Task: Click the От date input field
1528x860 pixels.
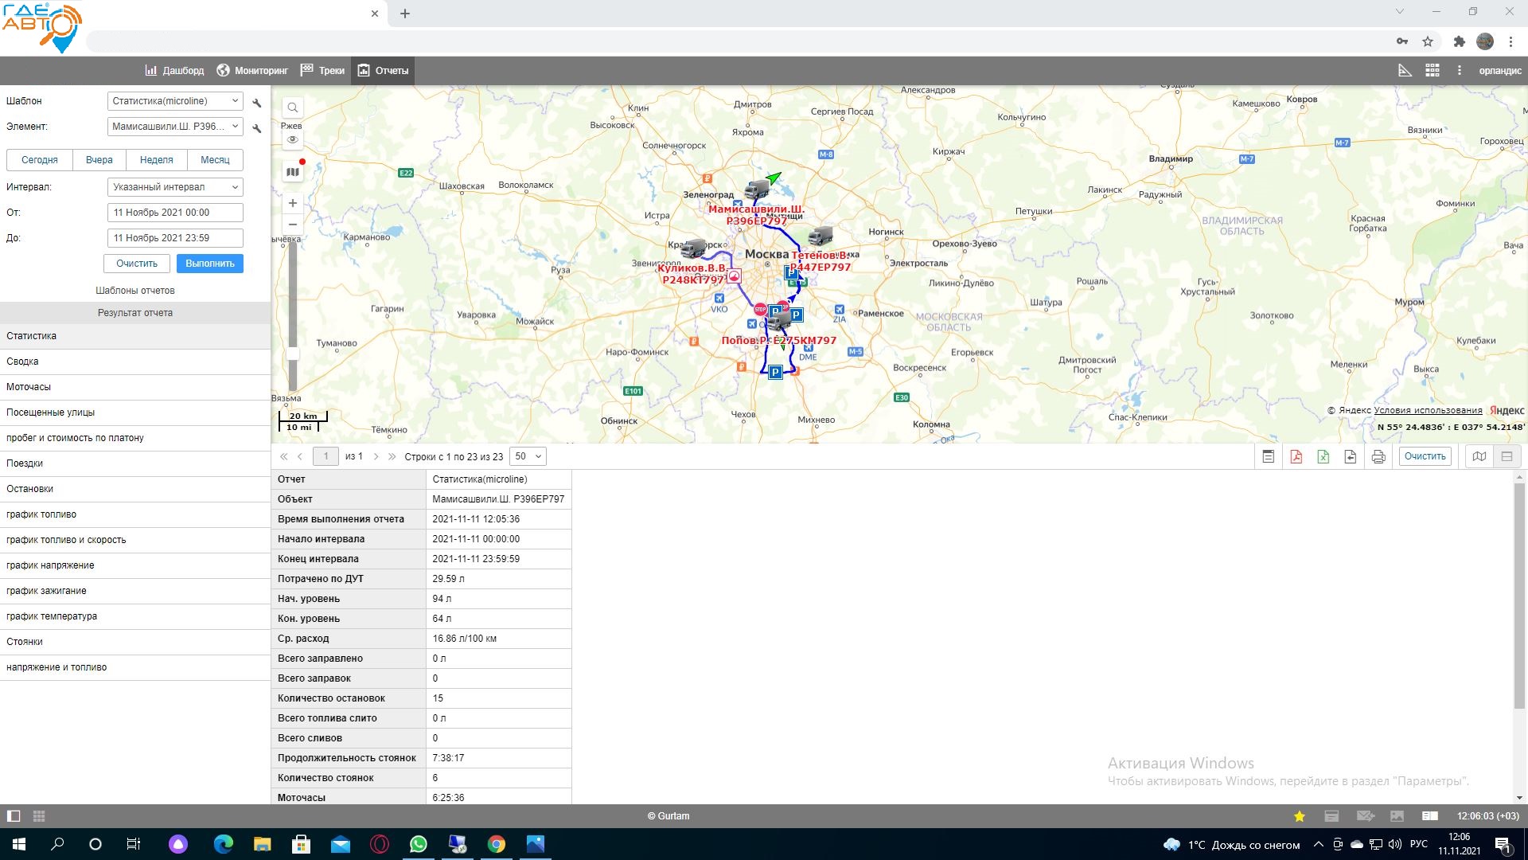Action: point(175,213)
